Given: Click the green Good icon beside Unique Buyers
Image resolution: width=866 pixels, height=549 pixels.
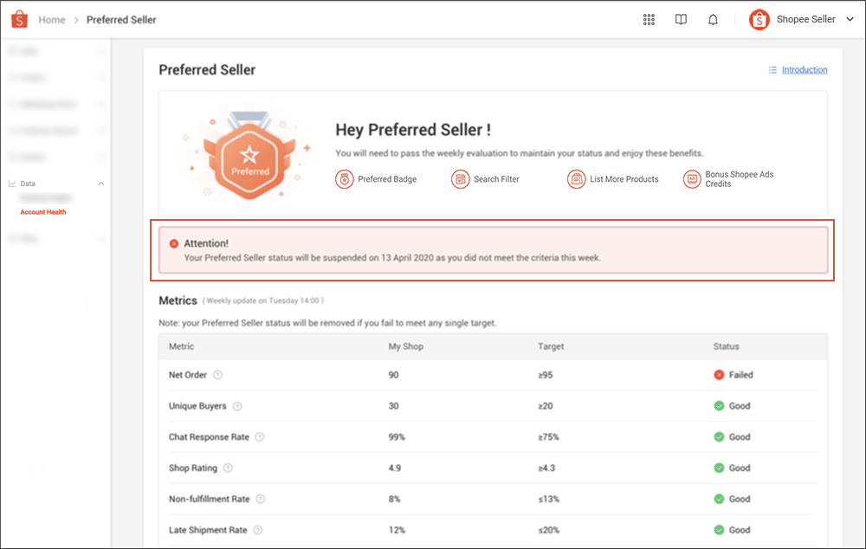Looking at the screenshot, I should (720, 405).
